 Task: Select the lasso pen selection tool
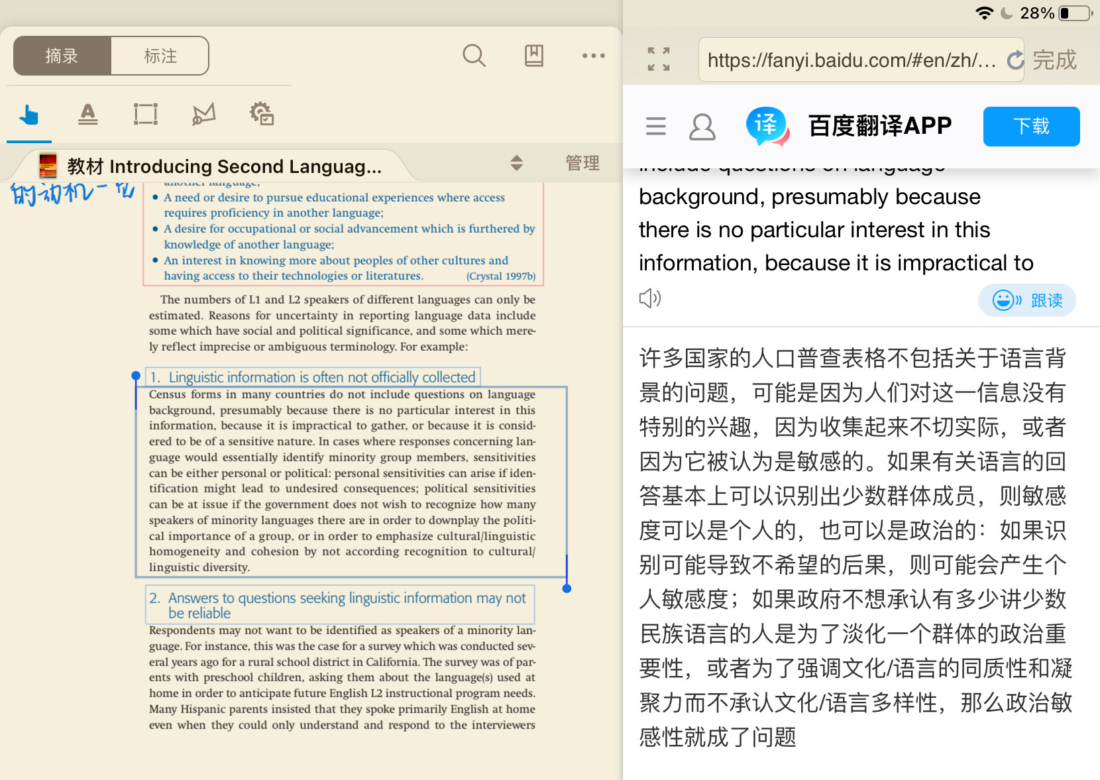coord(203,115)
